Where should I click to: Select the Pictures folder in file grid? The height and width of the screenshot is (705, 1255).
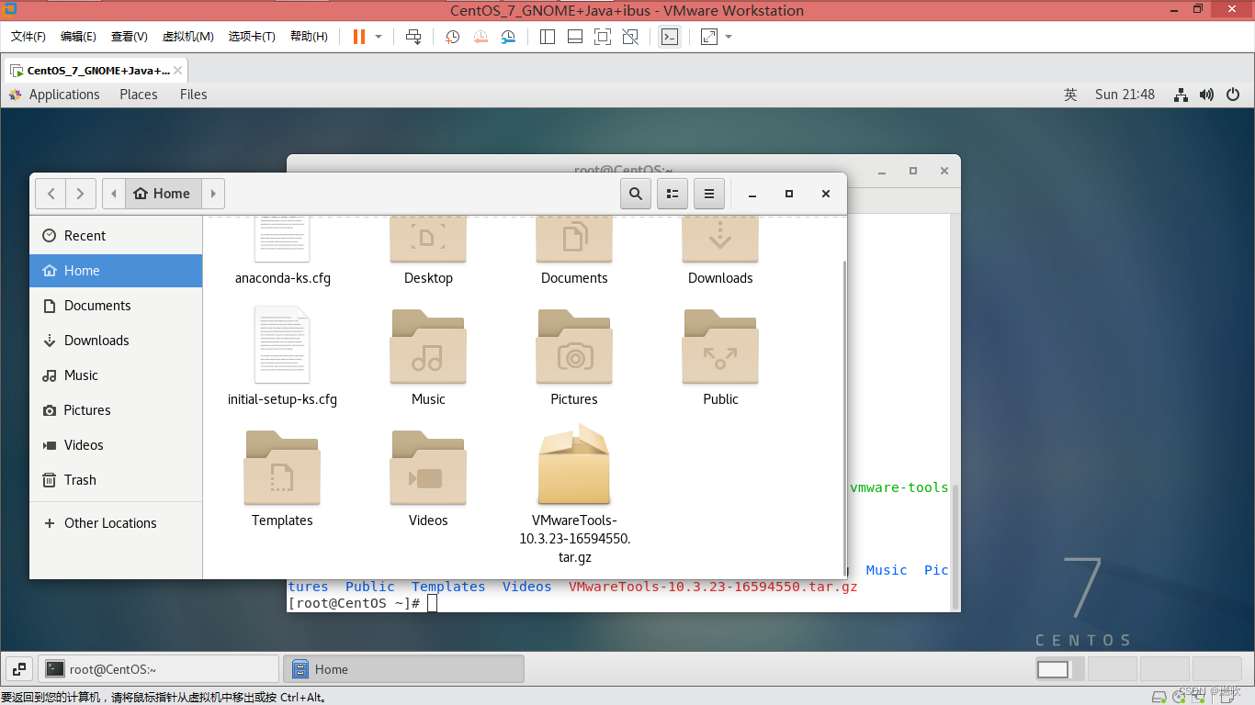pos(574,357)
